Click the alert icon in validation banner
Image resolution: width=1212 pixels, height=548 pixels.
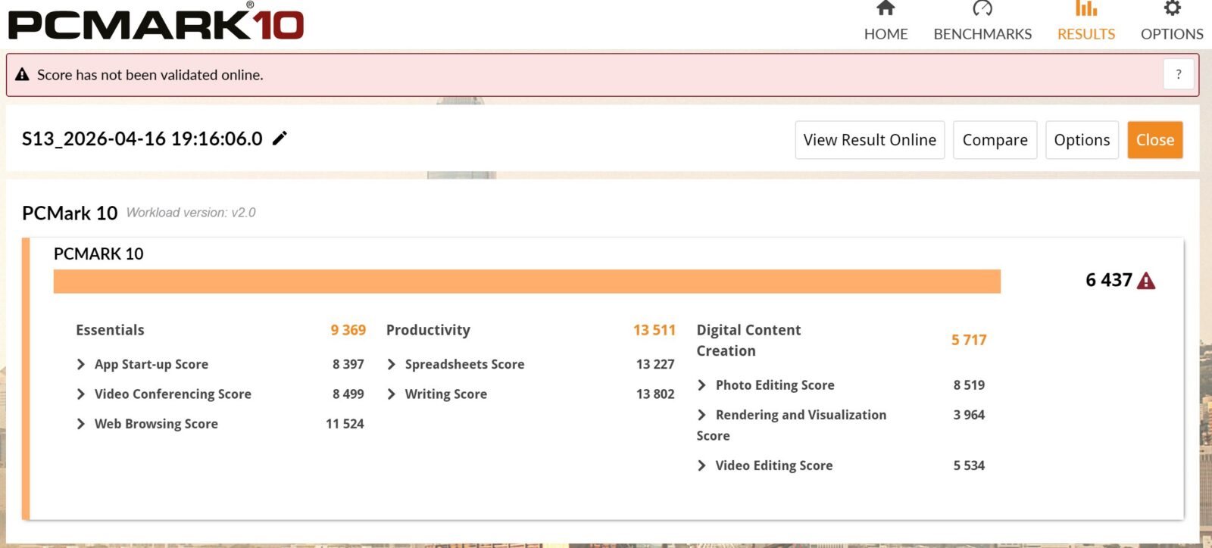pyautogui.click(x=22, y=75)
